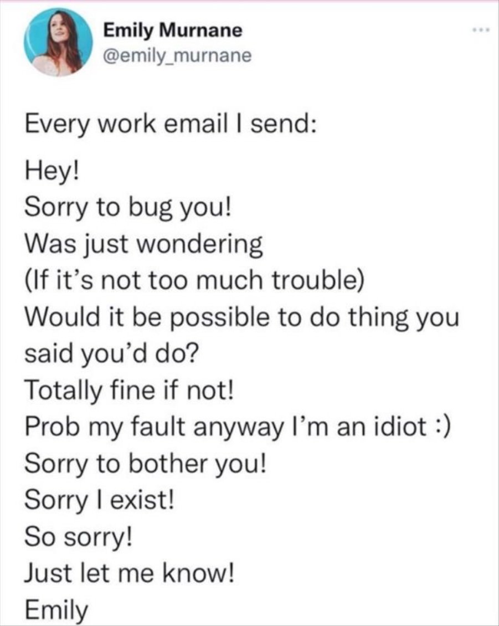Click 'Would it be possible to do thing you' text
Image resolution: width=499 pixels, height=626 pixels.
coord(243,317)
